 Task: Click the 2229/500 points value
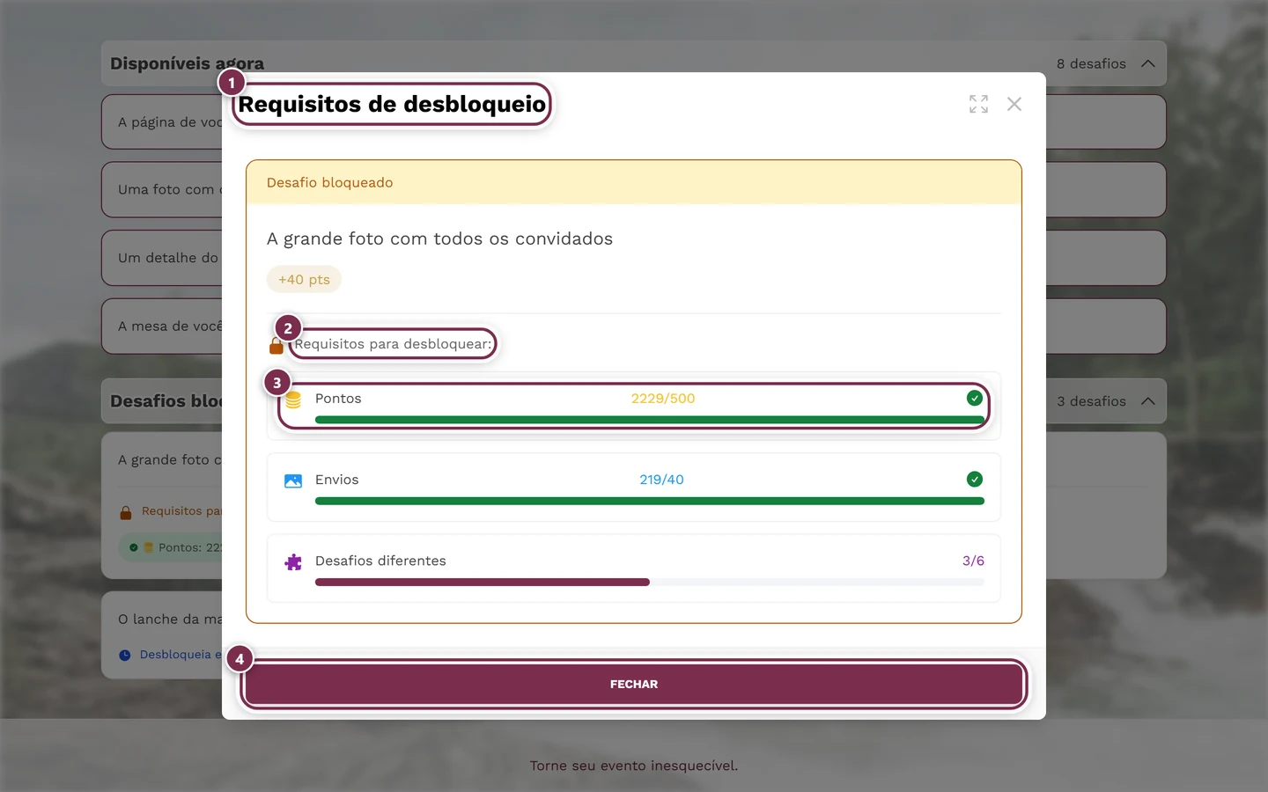[663, 399]
